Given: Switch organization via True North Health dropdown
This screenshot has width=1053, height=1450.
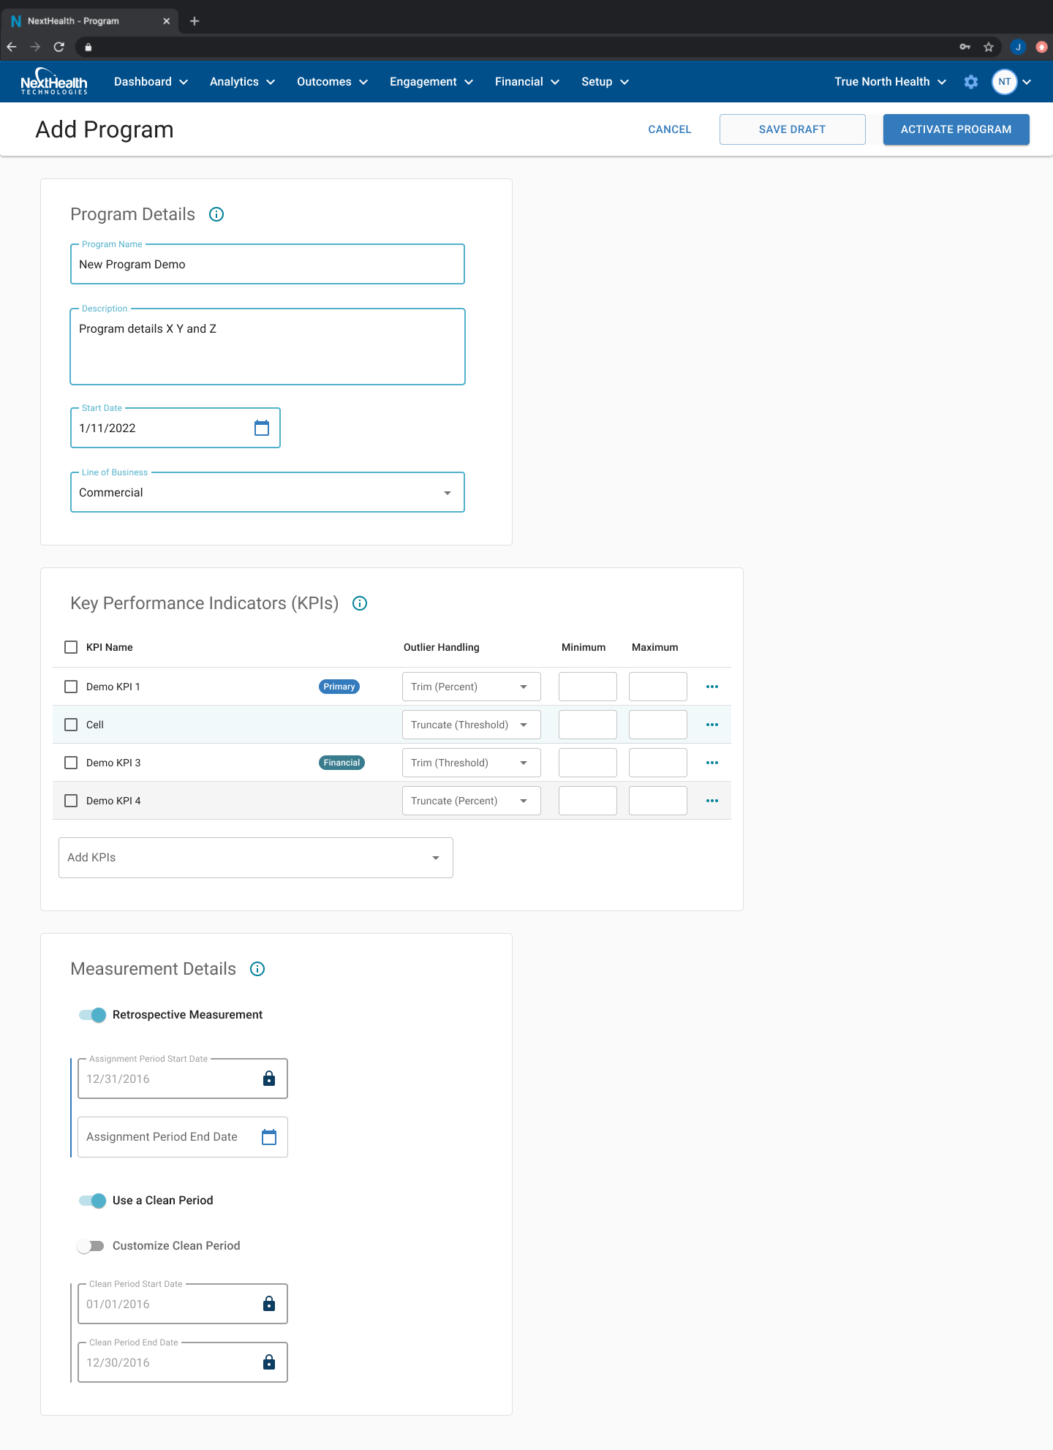Looking at the screenshot, I should pyautogui.click(x=890, y=82).
